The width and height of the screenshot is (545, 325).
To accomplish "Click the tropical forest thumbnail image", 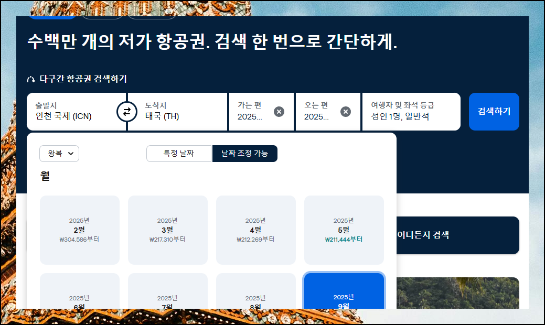I will (x=458, y=292).
